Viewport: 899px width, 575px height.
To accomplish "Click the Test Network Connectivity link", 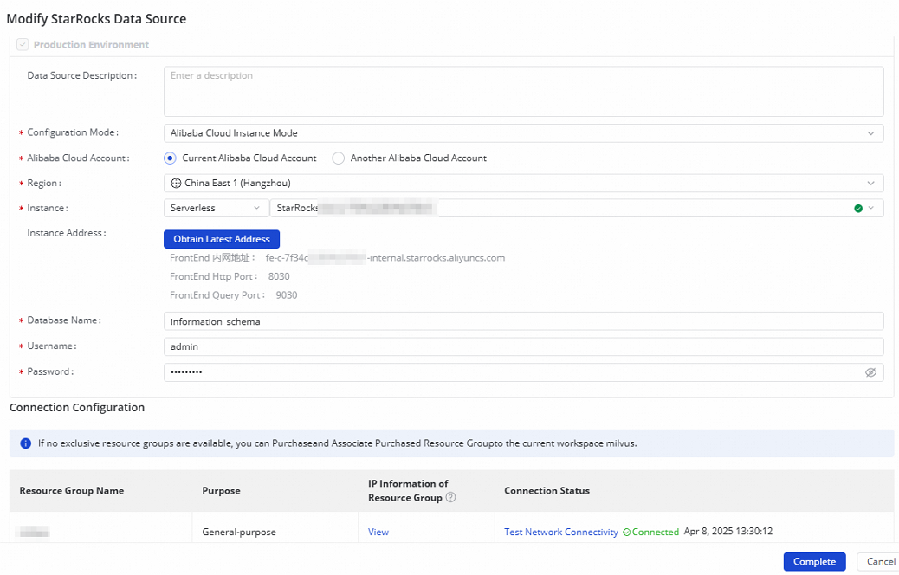I will click(x=561, y=532).
